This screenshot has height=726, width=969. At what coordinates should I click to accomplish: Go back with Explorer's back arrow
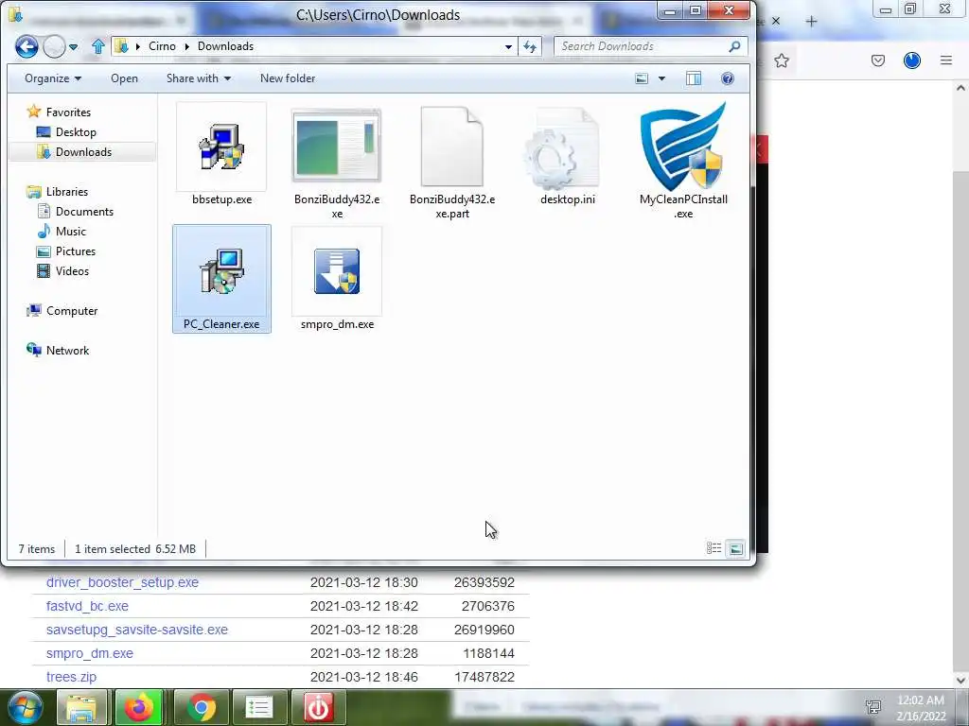(26, 46)
